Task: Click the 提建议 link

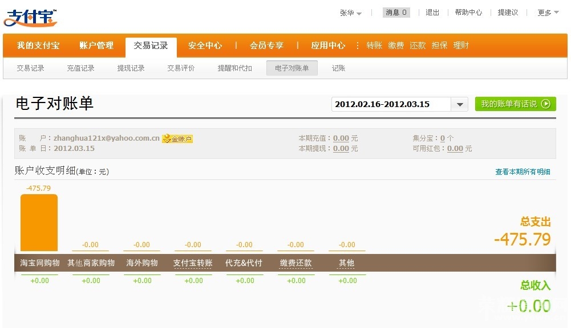Action: pos(508,13)
